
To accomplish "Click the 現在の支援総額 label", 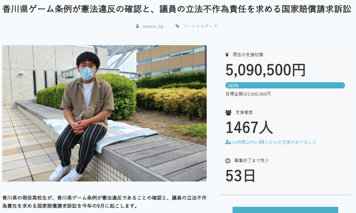I will coord(248,55).
